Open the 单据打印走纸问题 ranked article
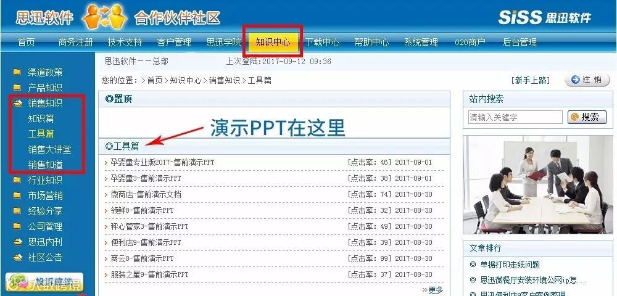Screen dimensions: 617x296 pos(510,265)
